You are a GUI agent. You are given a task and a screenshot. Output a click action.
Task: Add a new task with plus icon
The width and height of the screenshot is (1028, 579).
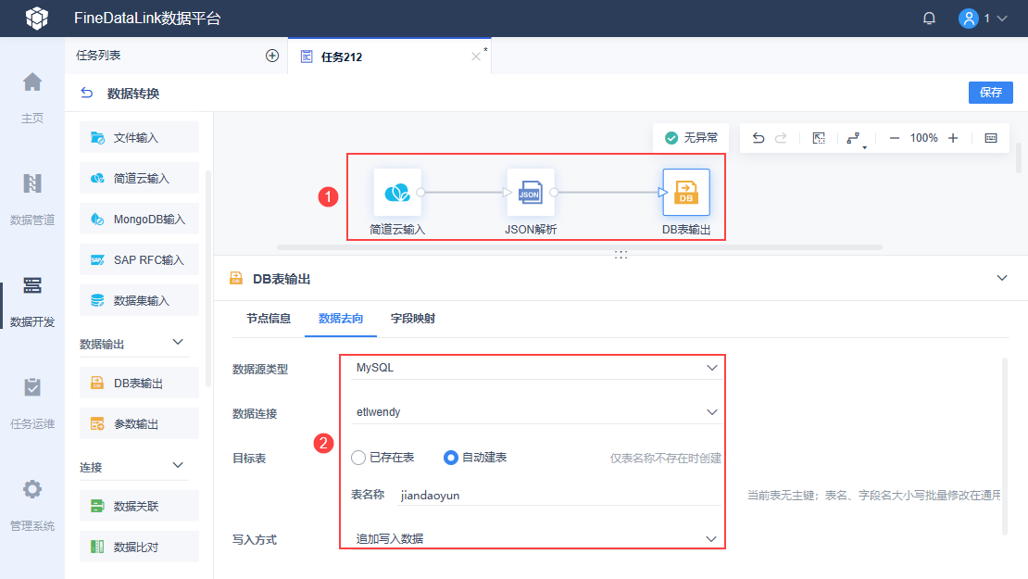pos(272,56)
